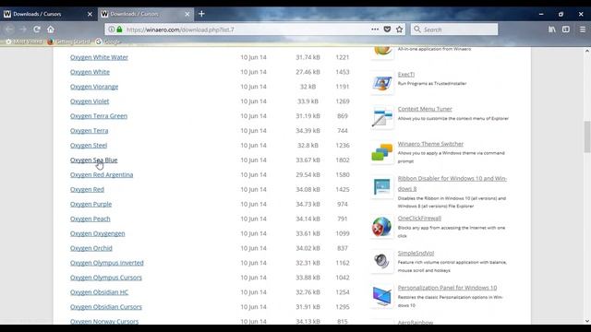
Task: Click the Personalization Panel monitor icon
Action: pyautogui.click(x=381, y=296)
